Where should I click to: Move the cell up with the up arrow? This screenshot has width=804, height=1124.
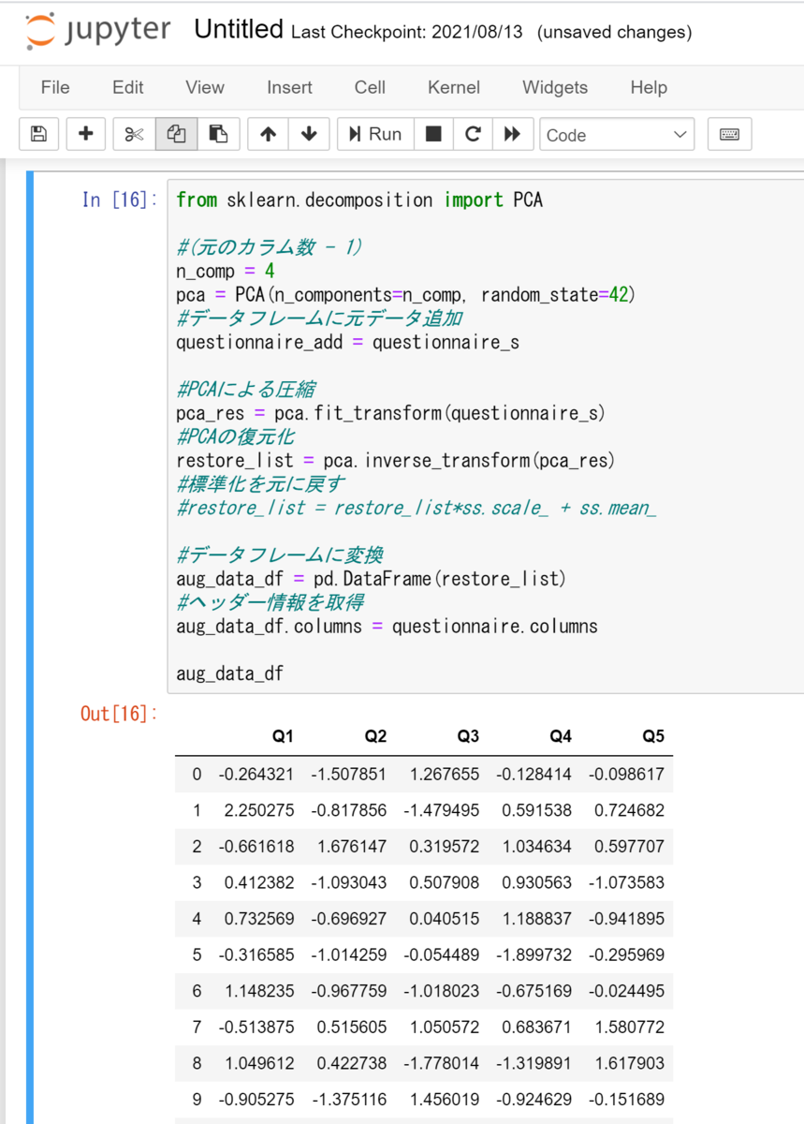pyautogui.click(x=267, y=133)
